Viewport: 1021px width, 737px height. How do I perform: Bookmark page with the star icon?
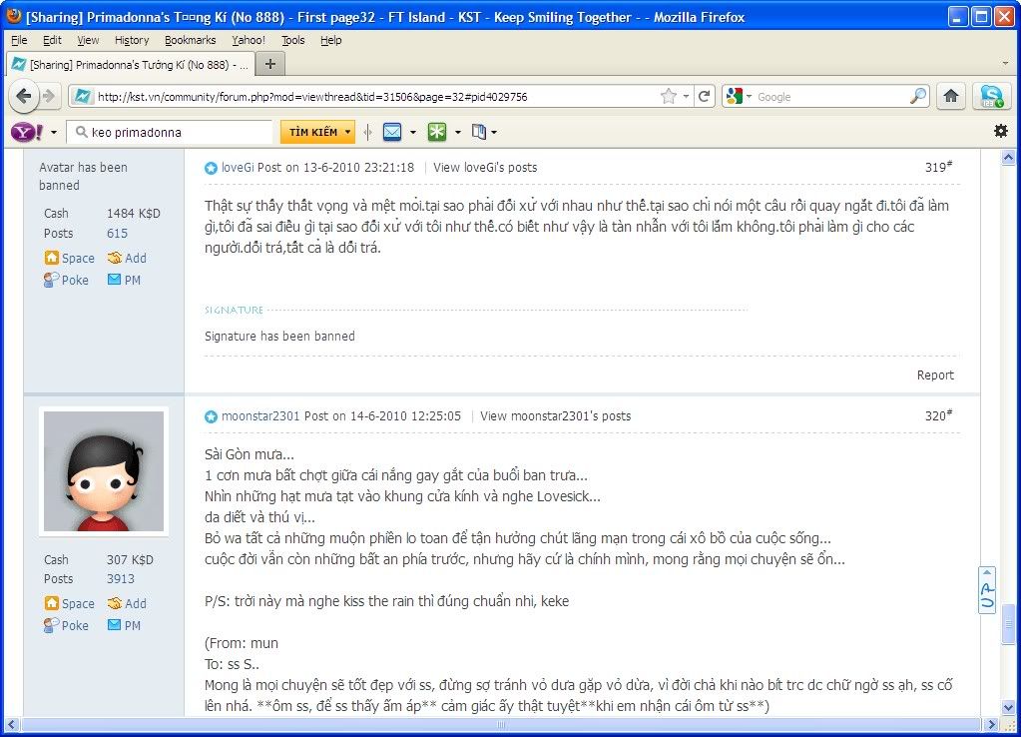tap(668, 97)
